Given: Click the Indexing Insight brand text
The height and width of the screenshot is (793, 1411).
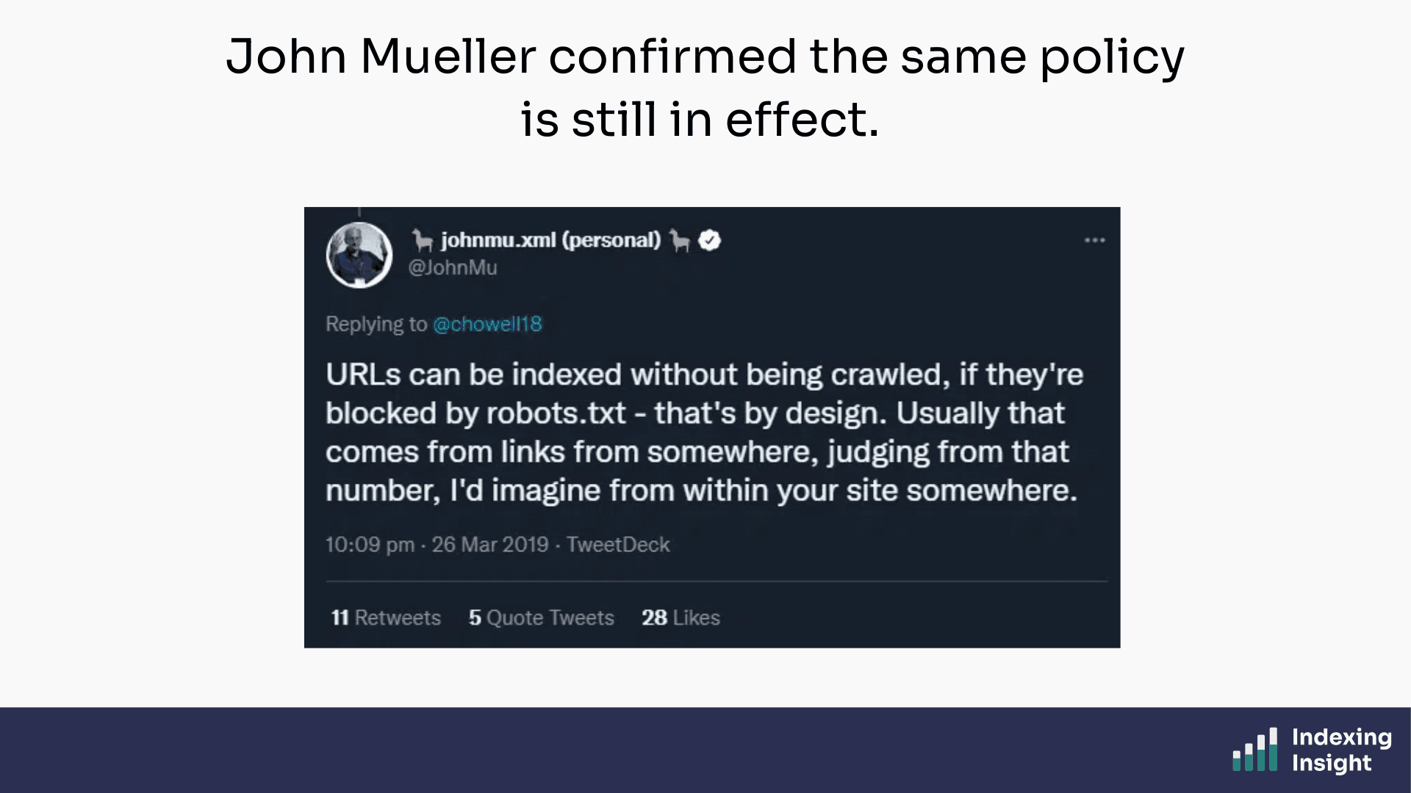Looking at the screenshot, I should [x=1341, y=750].
